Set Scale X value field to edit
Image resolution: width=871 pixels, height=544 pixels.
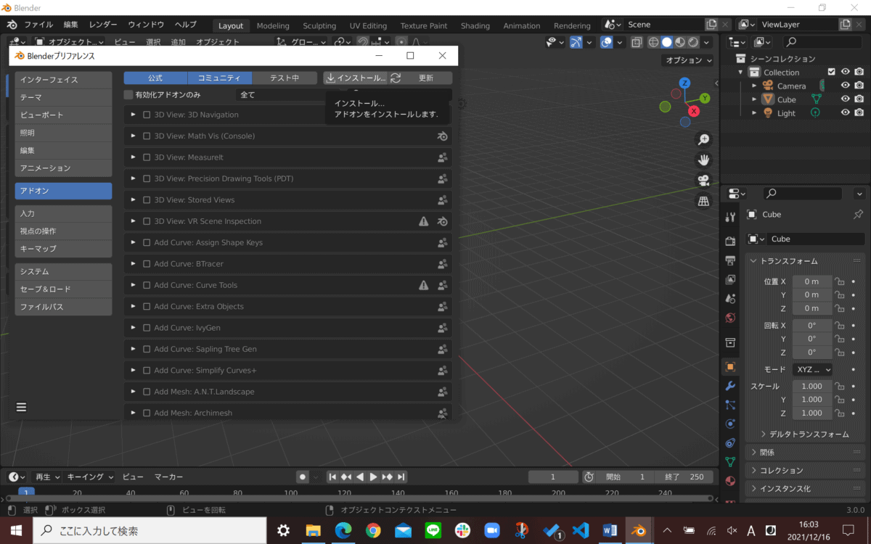811,386
